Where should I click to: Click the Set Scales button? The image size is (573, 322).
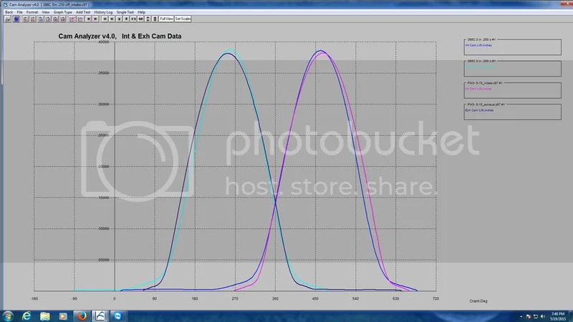tap(183, 19)
